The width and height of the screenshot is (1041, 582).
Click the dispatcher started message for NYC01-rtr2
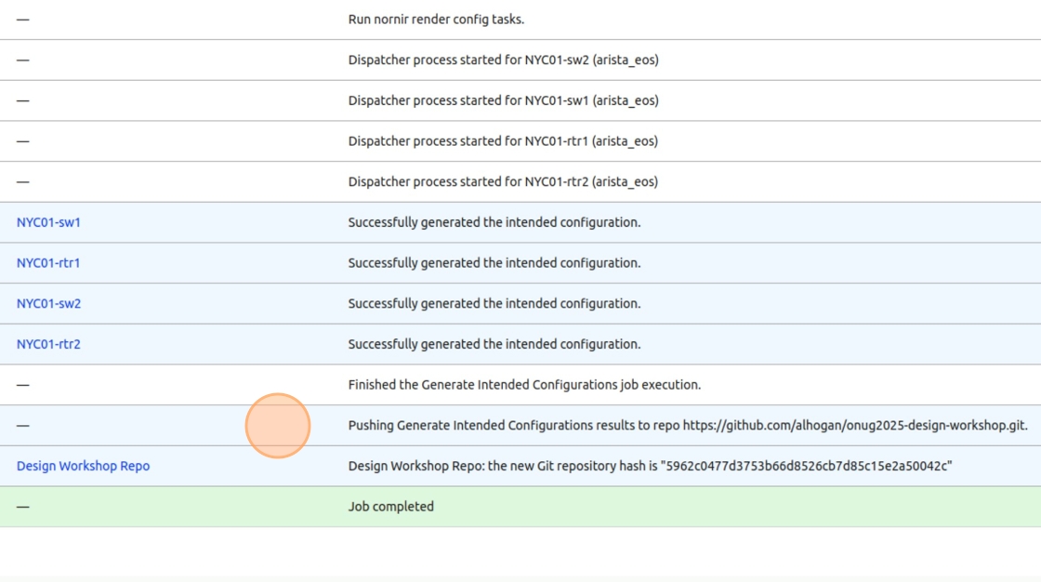point(503,182)
